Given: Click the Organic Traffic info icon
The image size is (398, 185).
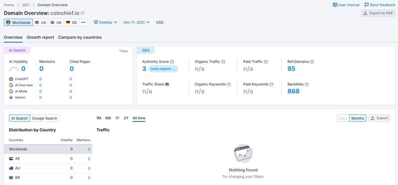Looking at the screenshot, I should [x=223, y=62].
